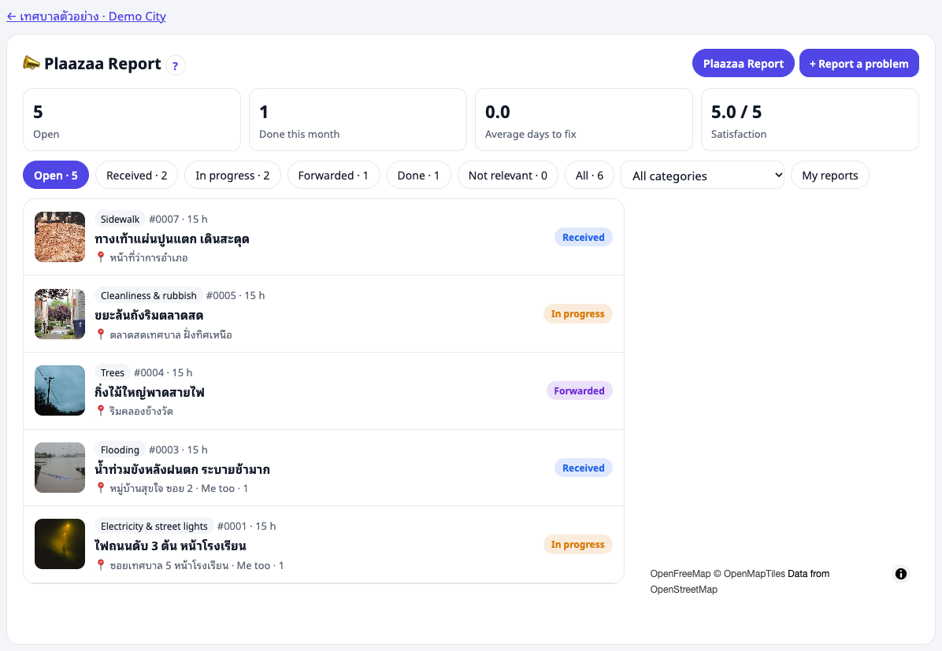
Task: Click the pin icon on report #0007
Action: [x=101, y=257]
